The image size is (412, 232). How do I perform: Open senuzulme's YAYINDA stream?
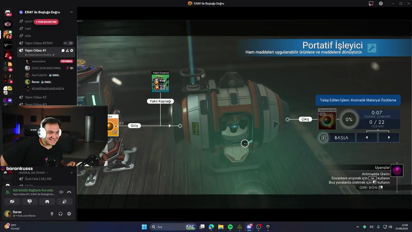tap(67, 61)
